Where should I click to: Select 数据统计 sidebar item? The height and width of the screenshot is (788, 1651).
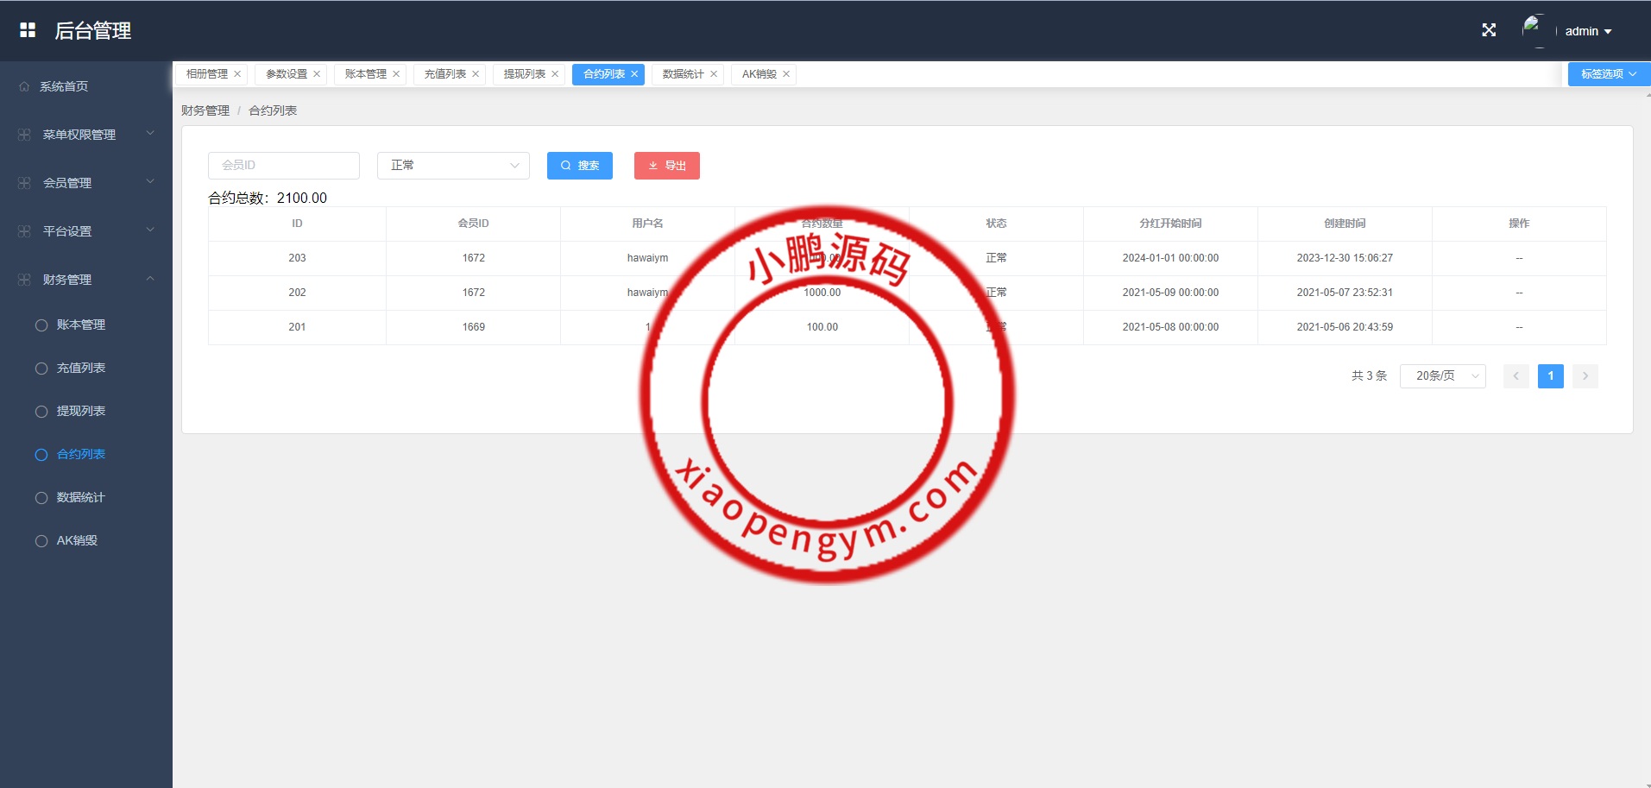81,498
